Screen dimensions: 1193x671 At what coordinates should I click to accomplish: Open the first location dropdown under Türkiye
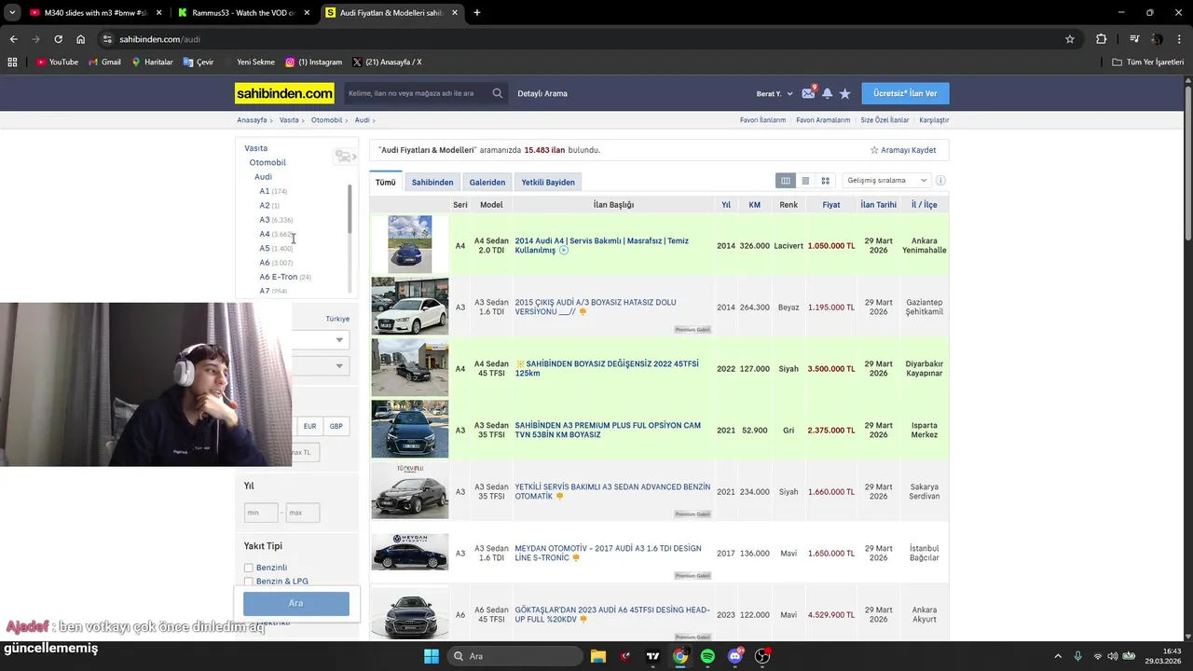click(321, 340)
